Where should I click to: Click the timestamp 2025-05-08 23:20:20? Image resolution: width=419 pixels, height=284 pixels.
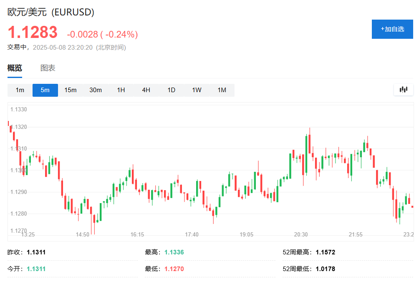tap(63, 48)
